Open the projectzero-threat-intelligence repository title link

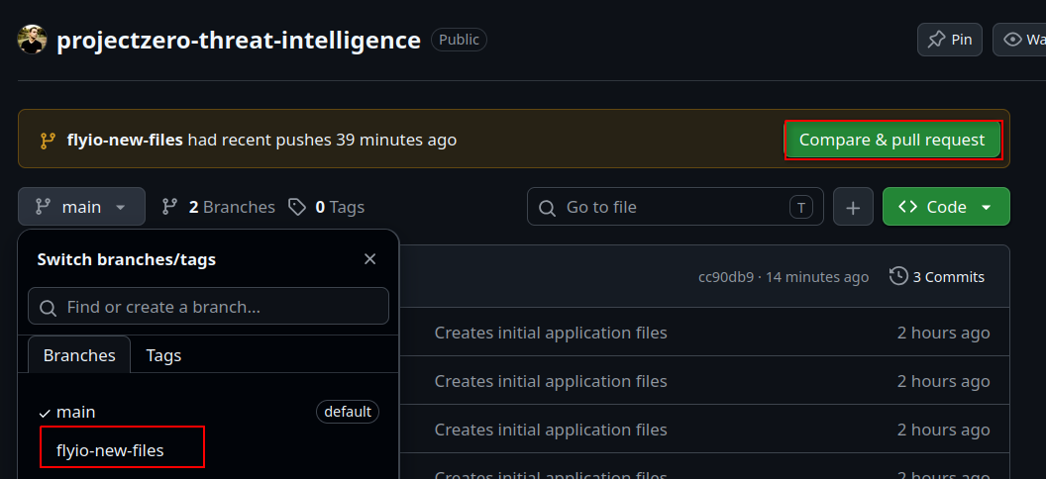(x=239, y=40)
